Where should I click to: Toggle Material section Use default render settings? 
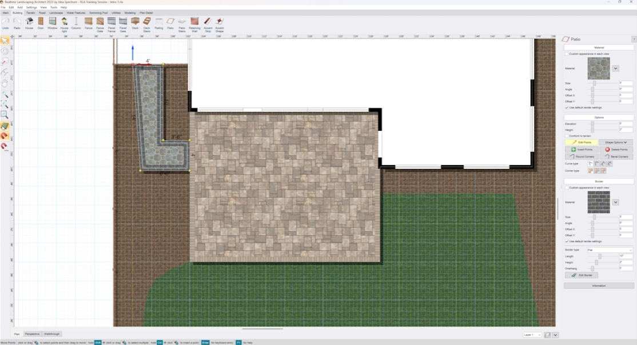(x=567, y=107)
